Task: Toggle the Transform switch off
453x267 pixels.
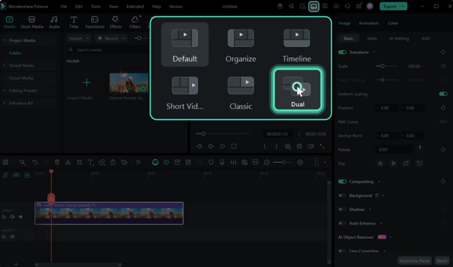Action: click(x=342, y=52)
